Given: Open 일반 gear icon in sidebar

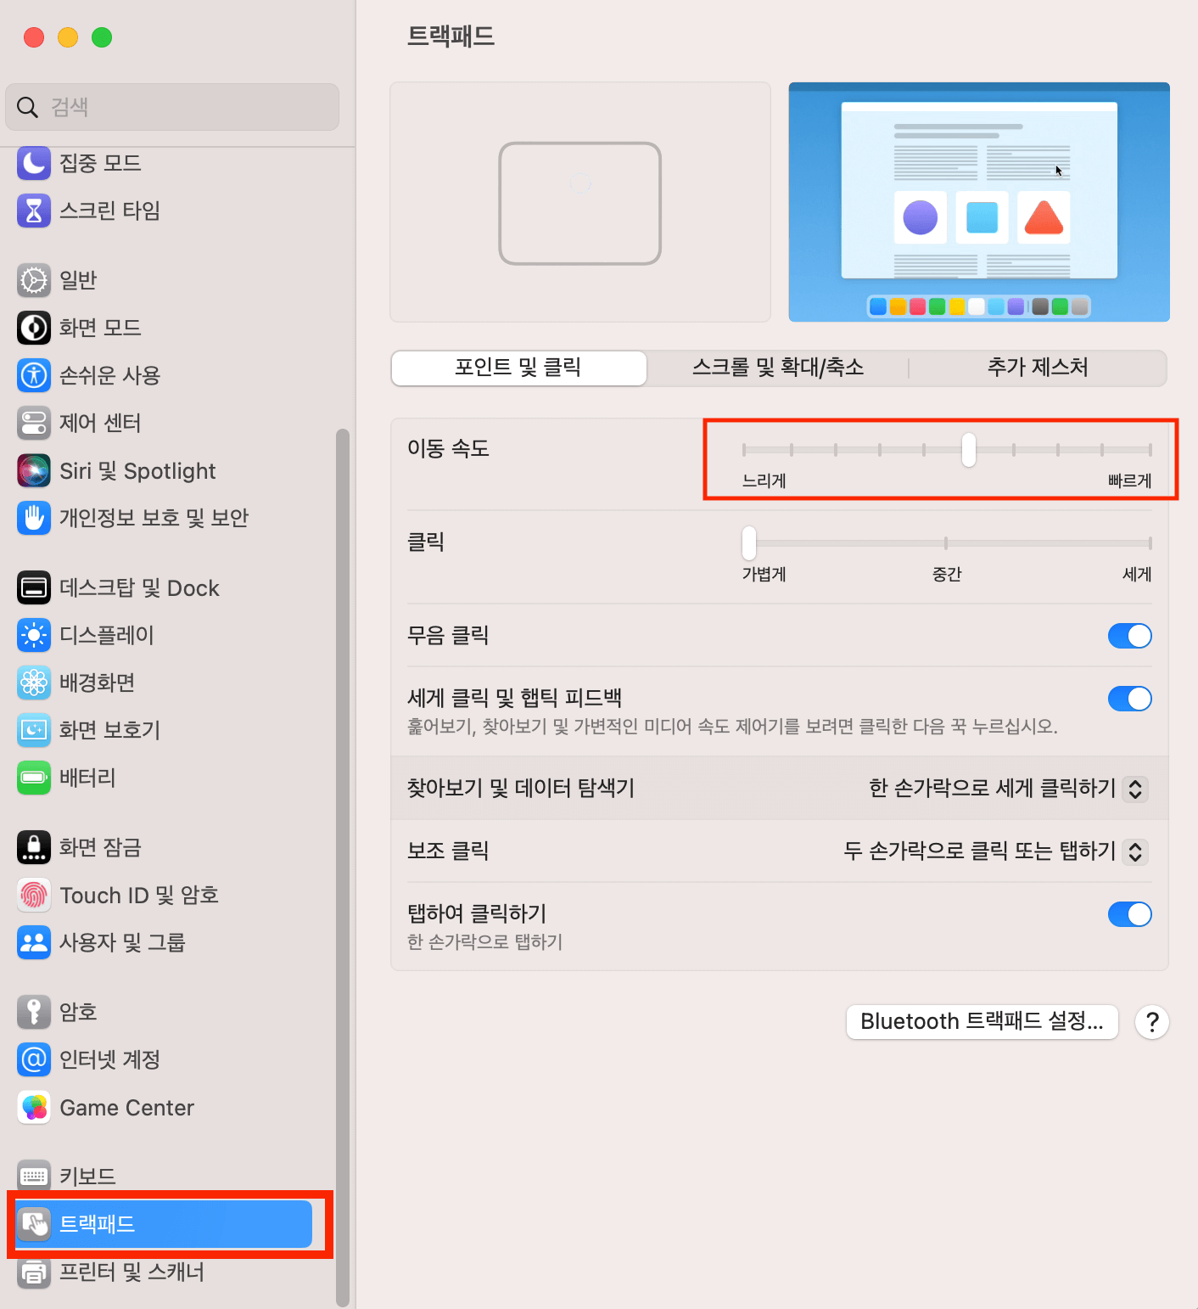Looking at the screenshot, I should tap(34, 280).
